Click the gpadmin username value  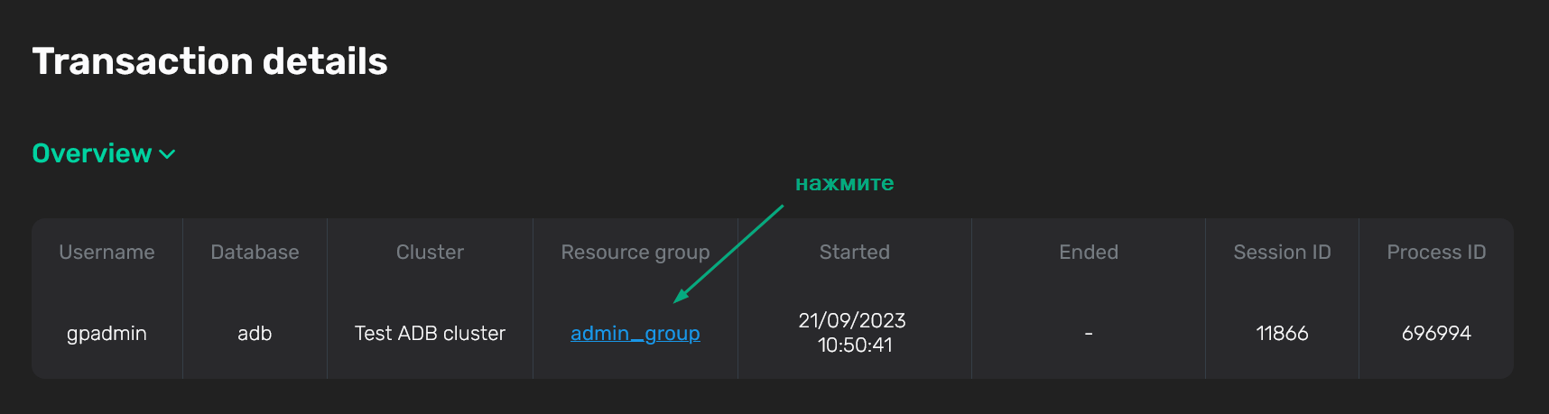pyautogui.click(x=107, y=334)
